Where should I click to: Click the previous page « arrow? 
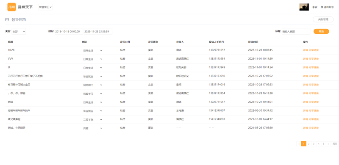click(299, 143)
